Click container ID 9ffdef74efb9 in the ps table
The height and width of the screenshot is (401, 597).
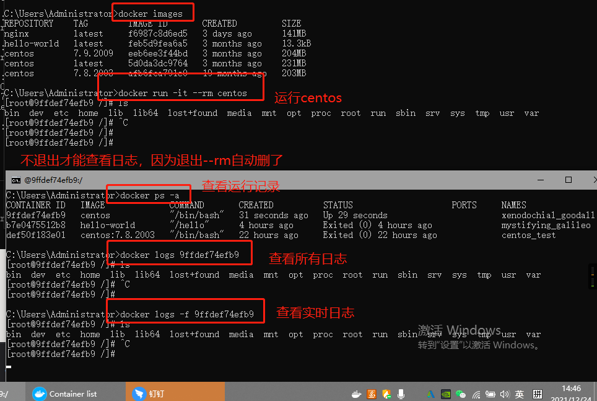tap(36, 215)
